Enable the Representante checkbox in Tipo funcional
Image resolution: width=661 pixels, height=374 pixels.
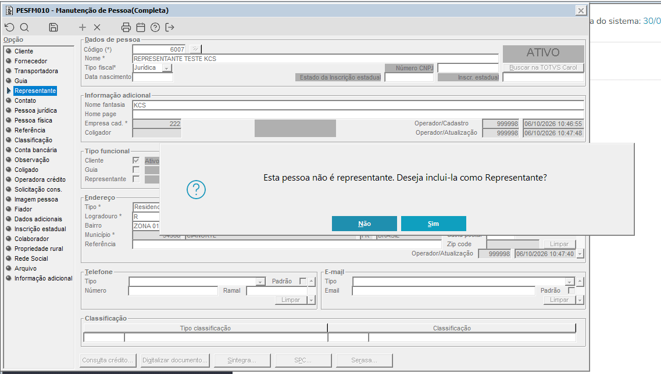click(136, 179)
